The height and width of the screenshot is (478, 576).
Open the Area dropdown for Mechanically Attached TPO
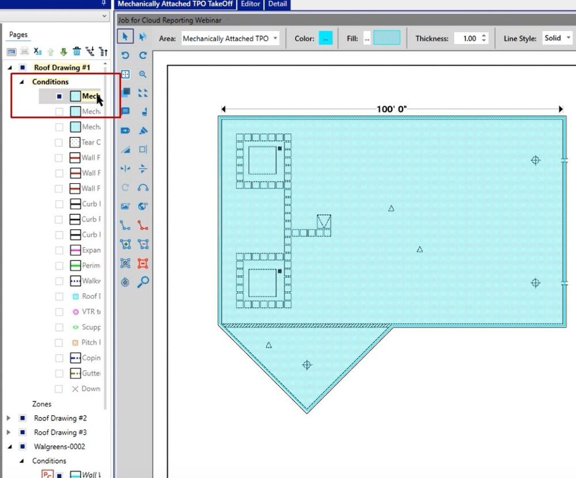tap(230, 39)
